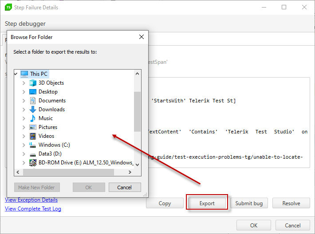
Task: Expand the Downloads folder node
Action: coord(24,109)
